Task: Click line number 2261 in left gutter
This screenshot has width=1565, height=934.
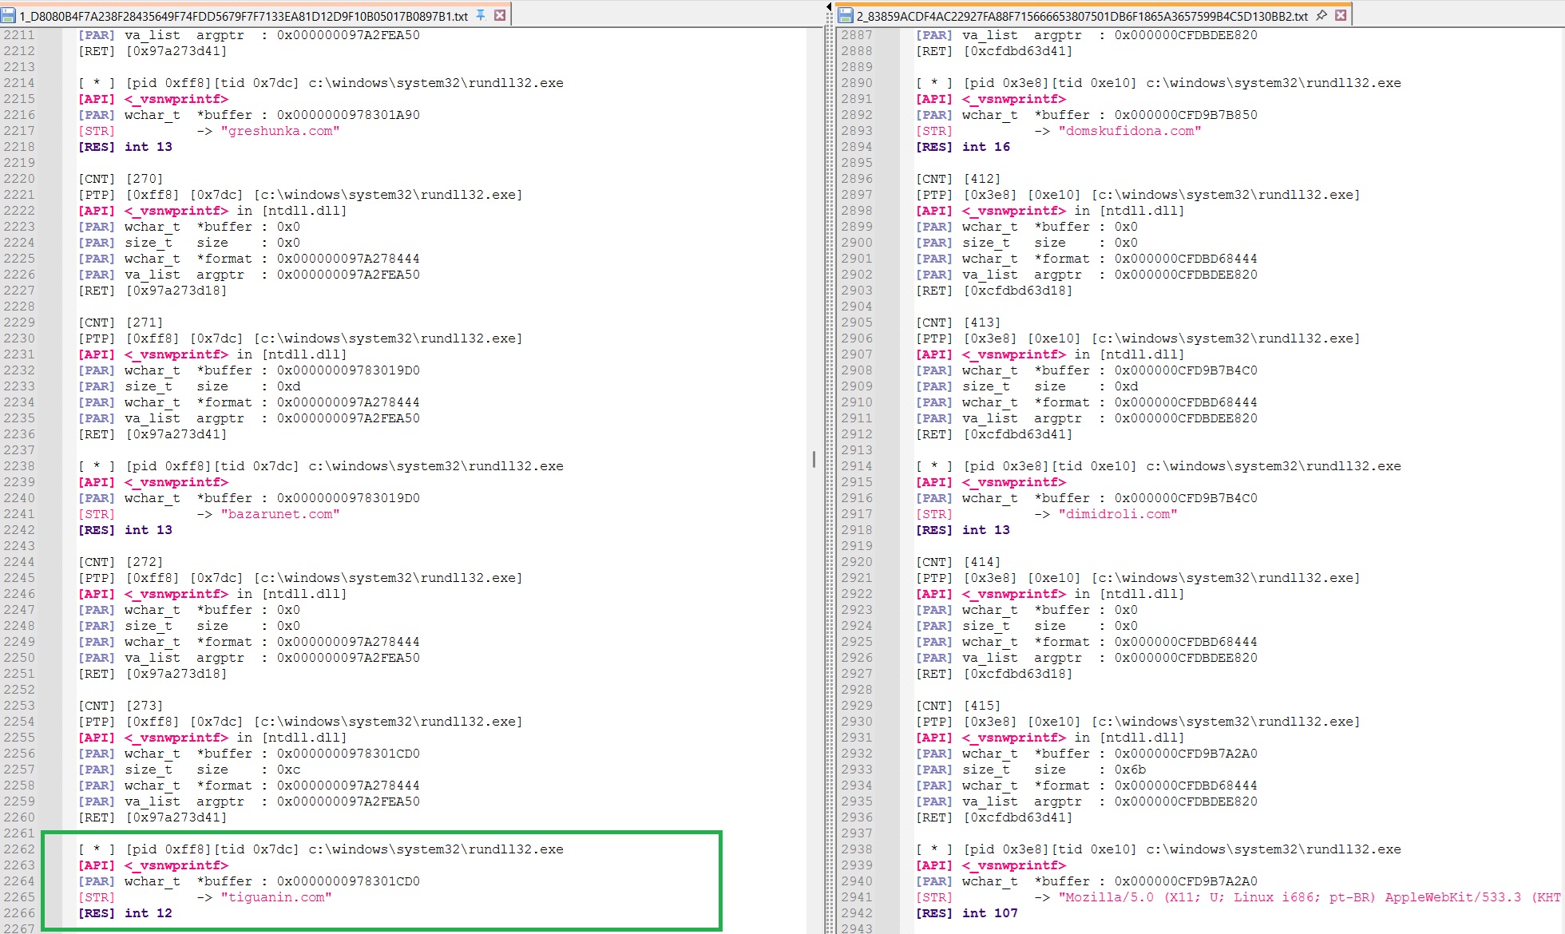Action: click(x=19, y=833)
